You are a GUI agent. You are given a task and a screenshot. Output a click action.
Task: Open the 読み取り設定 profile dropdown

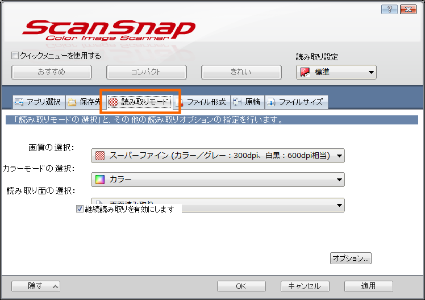pyautogui.click(x=371, y=72)
